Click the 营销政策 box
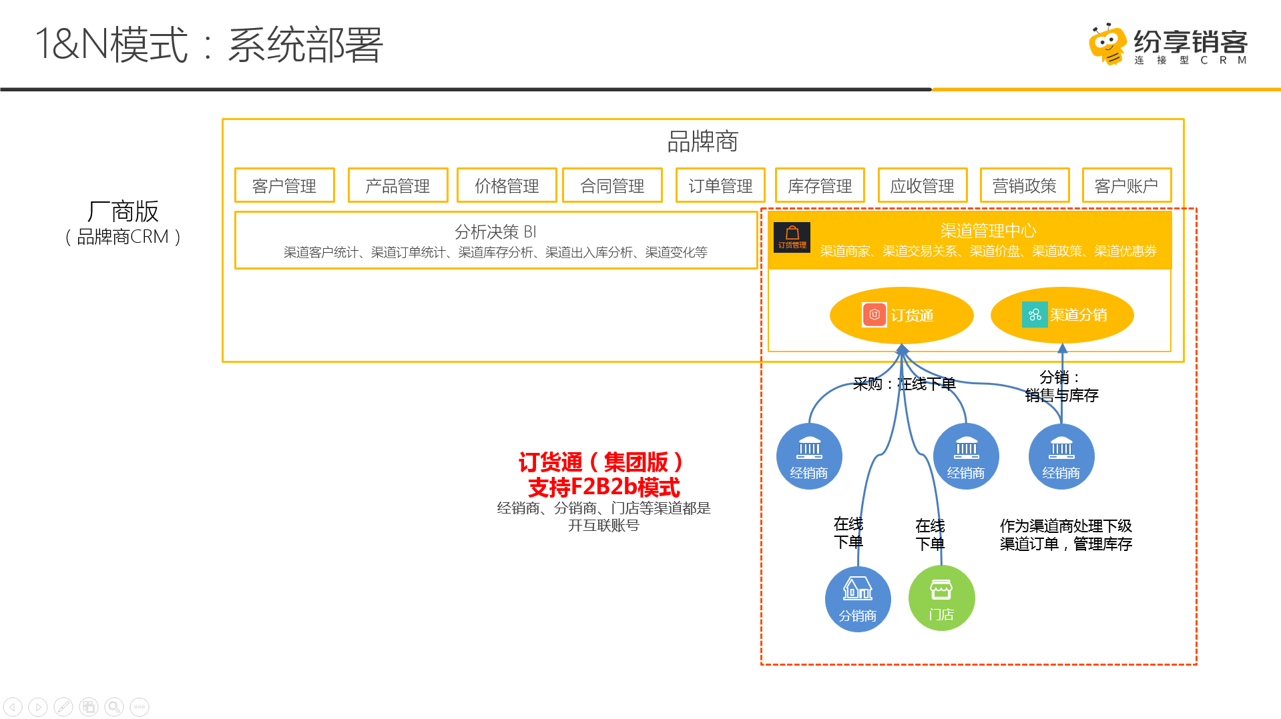The width and height of the screenshot is (1281, 719). pos(1025,185)
